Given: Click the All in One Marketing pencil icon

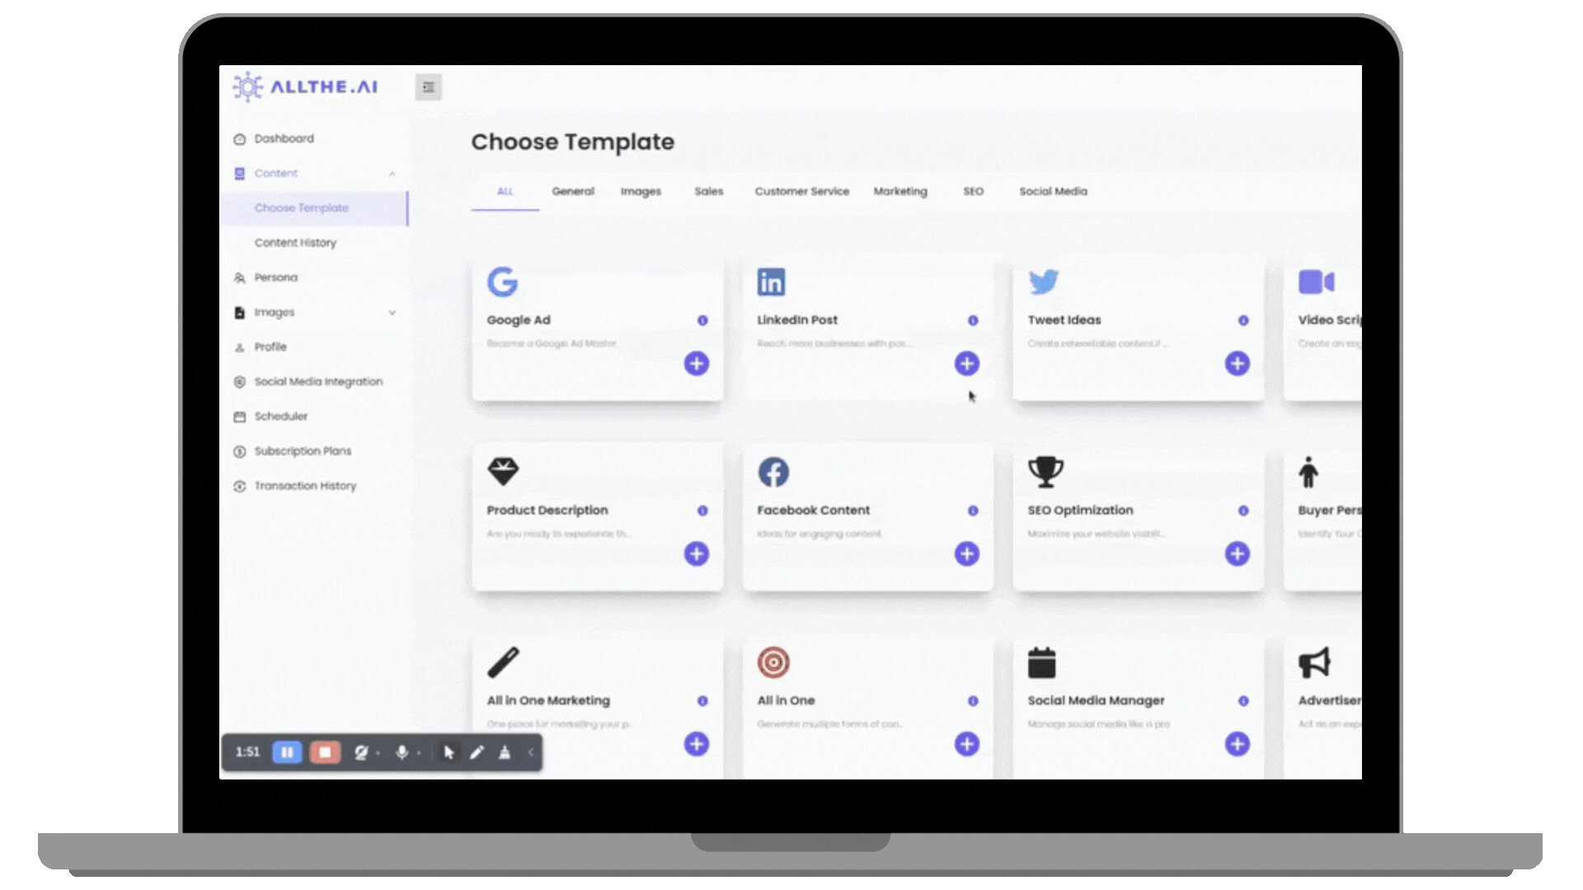Looking at the screenshot, I should [502, 661].
